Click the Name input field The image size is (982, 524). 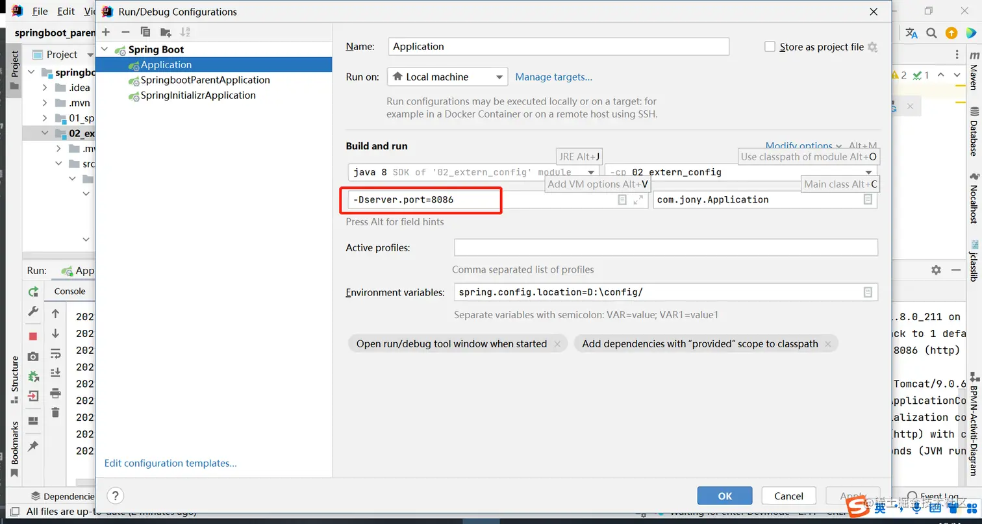click(x=559, y=46)
